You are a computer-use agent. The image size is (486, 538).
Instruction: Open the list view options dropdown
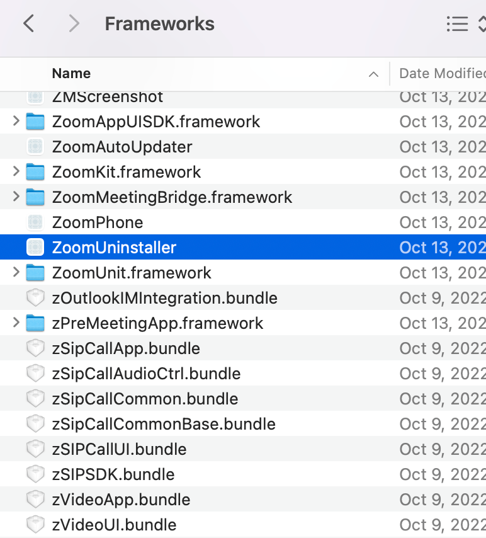coord(466,24)
